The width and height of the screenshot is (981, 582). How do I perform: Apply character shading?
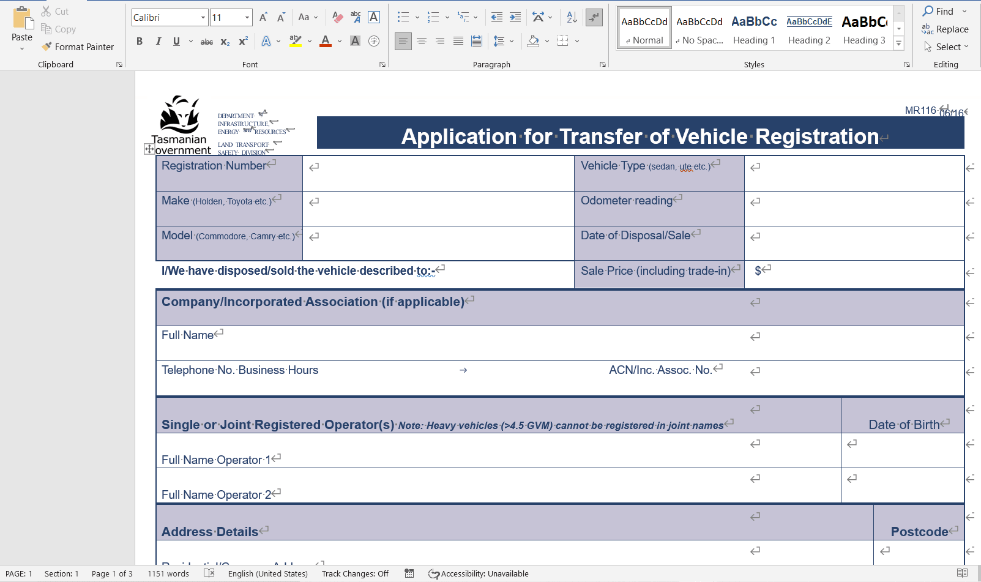355,41
